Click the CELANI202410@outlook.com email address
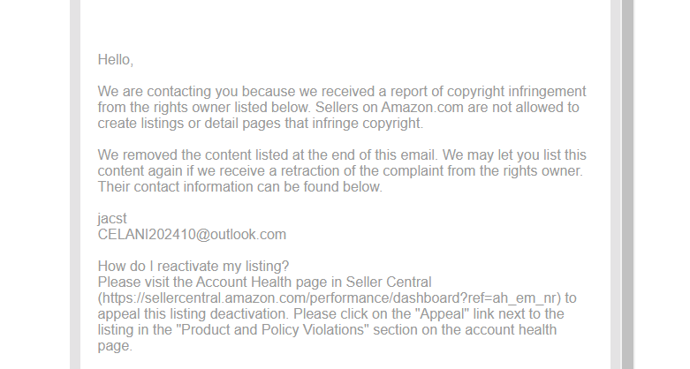The height and width of the screenshot is (369, 690). 192,234
